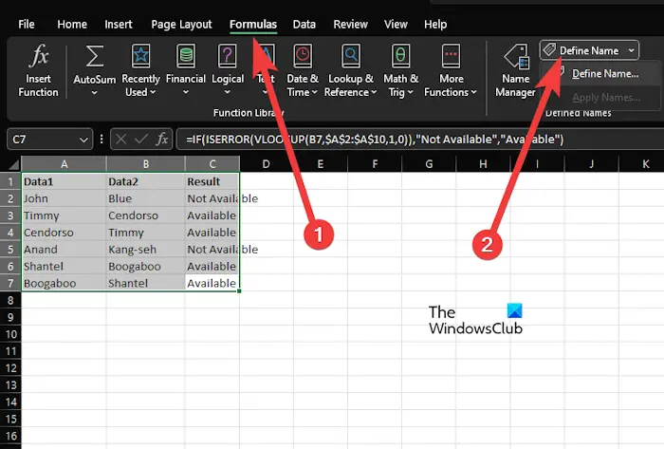This screenshot has height=449, width=664.
Task: Click the Define Name button
Action: click(581, 50)
